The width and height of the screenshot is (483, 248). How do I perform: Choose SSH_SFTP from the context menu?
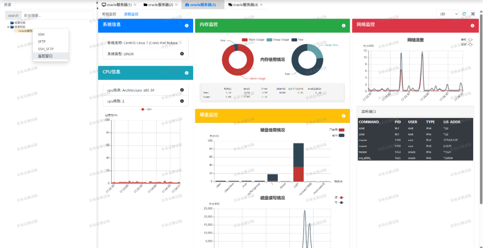[x=51, y=49]
